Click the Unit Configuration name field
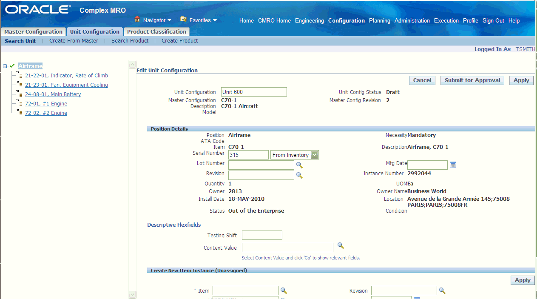Screen dimensions: 537x299 coord(254,92)
